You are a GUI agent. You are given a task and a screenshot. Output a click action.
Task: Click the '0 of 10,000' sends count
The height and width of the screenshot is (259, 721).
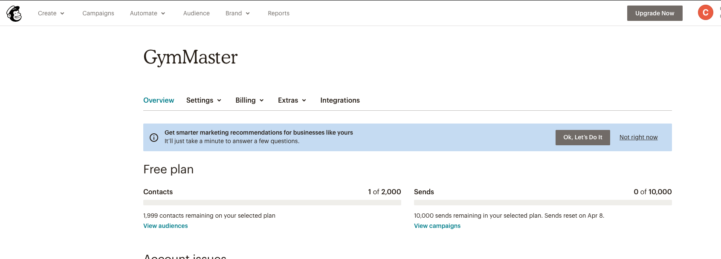(x=652, y=192)
